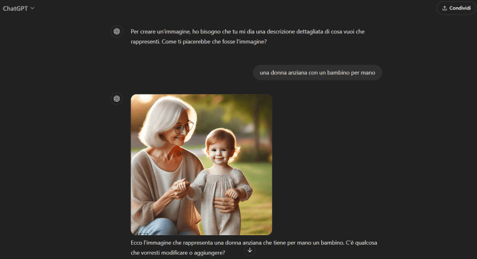Click the chevron next to the ChatGPT title

pos(32,8)
